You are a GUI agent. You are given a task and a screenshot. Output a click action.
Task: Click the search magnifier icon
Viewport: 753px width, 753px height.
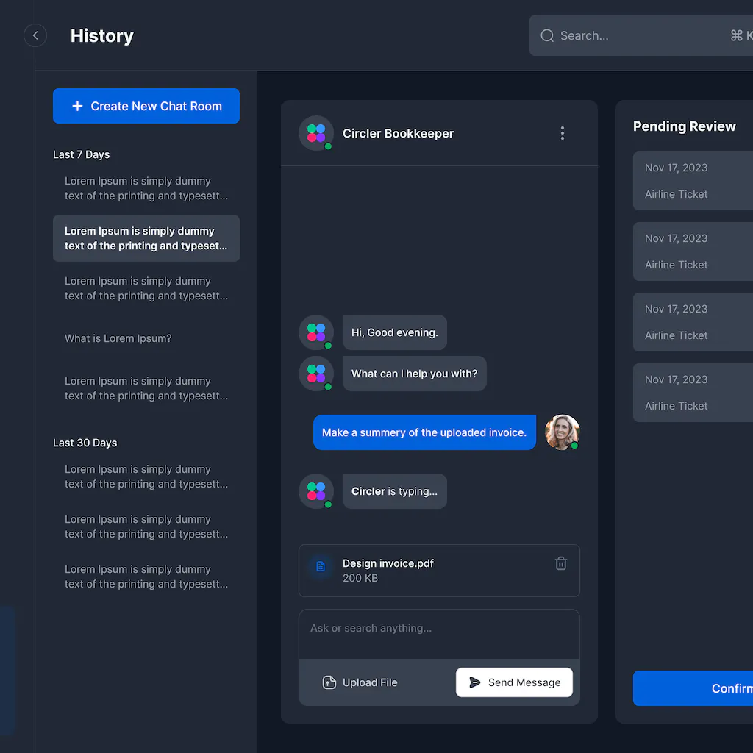point(546,35)
